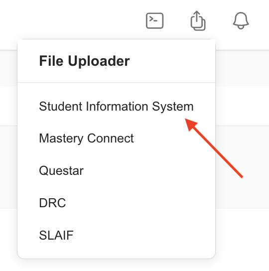
Task: Open the SLAIF file uploader
Action: [56, 235]
